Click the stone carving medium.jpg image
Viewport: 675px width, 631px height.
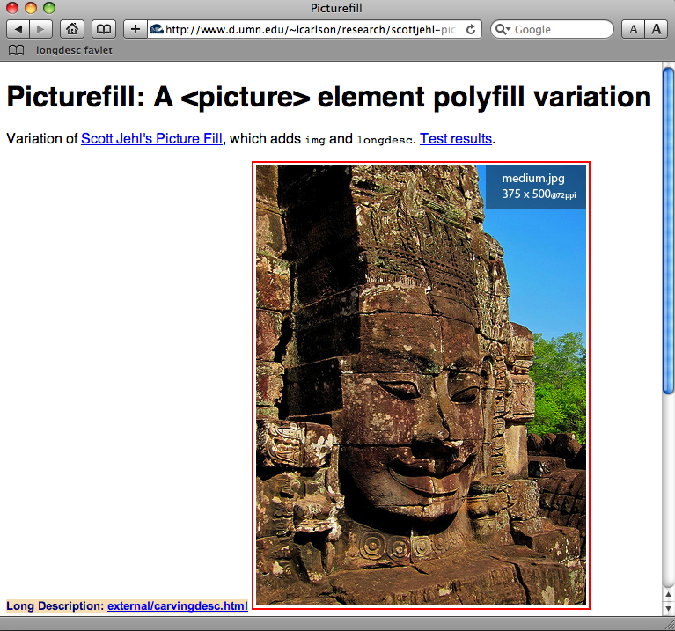tap(421, 385)
